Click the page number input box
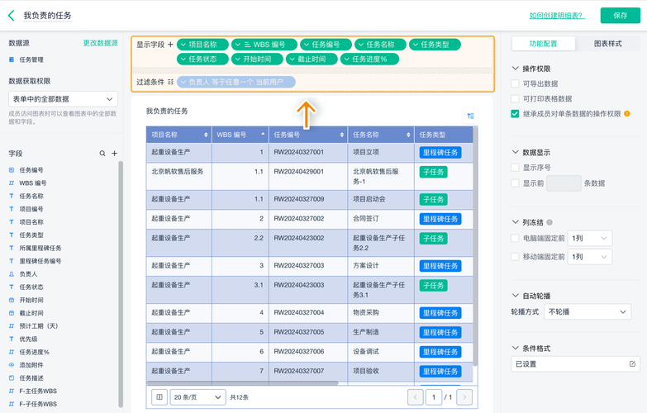Image resolution: width=647 pixels, height=413 pixels. [x=434, y=397]
